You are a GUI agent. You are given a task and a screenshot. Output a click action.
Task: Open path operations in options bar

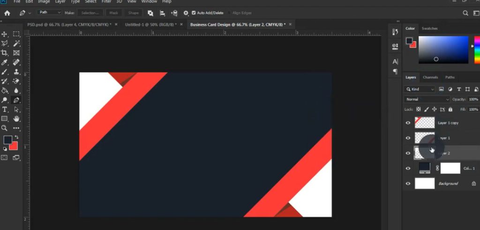150,13
